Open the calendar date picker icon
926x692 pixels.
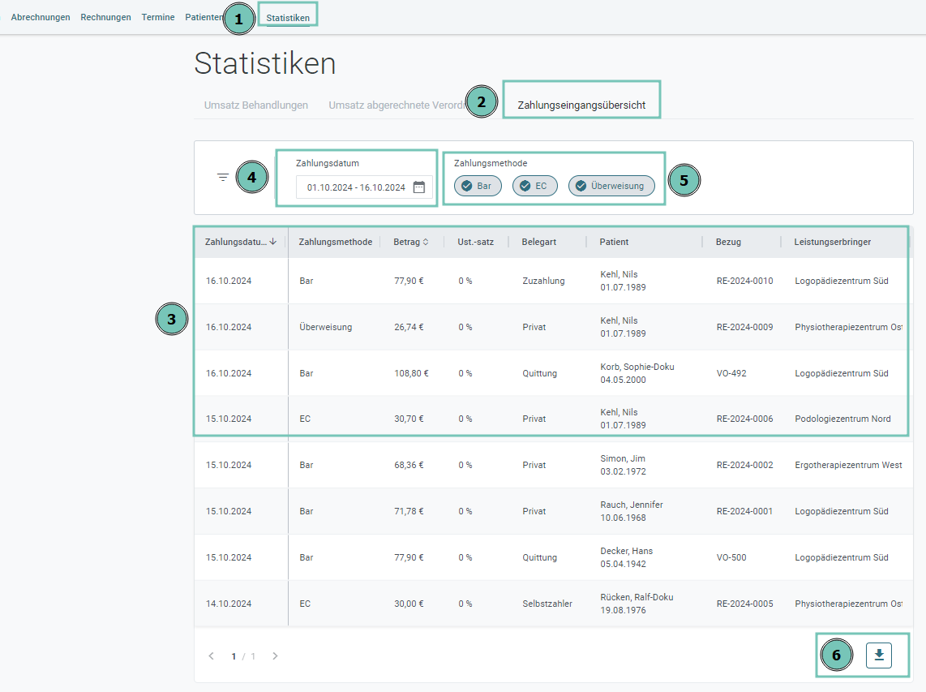[x=419, y=187]
